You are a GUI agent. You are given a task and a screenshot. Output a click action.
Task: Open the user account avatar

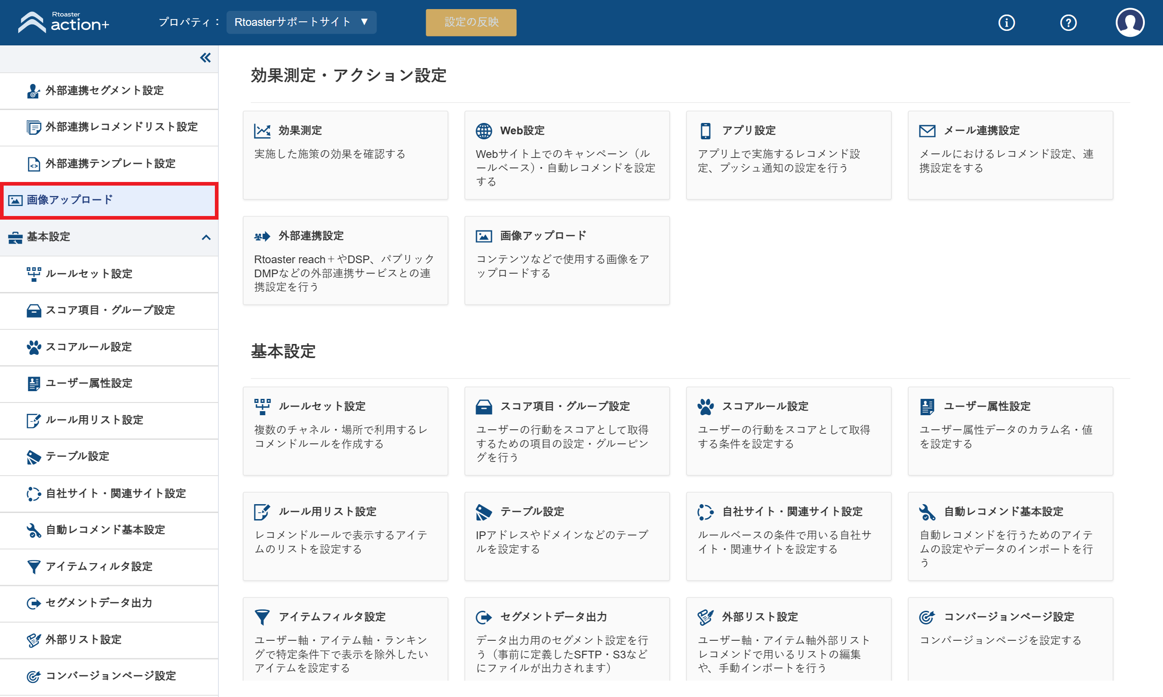[x=1130, y=22]
